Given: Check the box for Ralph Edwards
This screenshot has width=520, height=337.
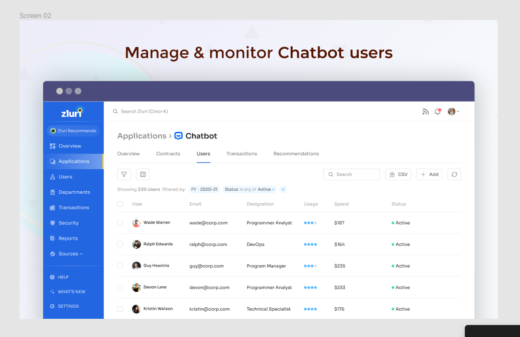Looking at the screenshot, I should point(120,244).
